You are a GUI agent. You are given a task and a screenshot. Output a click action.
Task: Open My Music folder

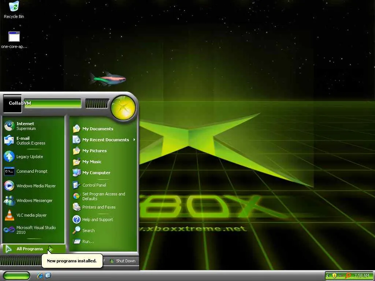tap(103, 162)
